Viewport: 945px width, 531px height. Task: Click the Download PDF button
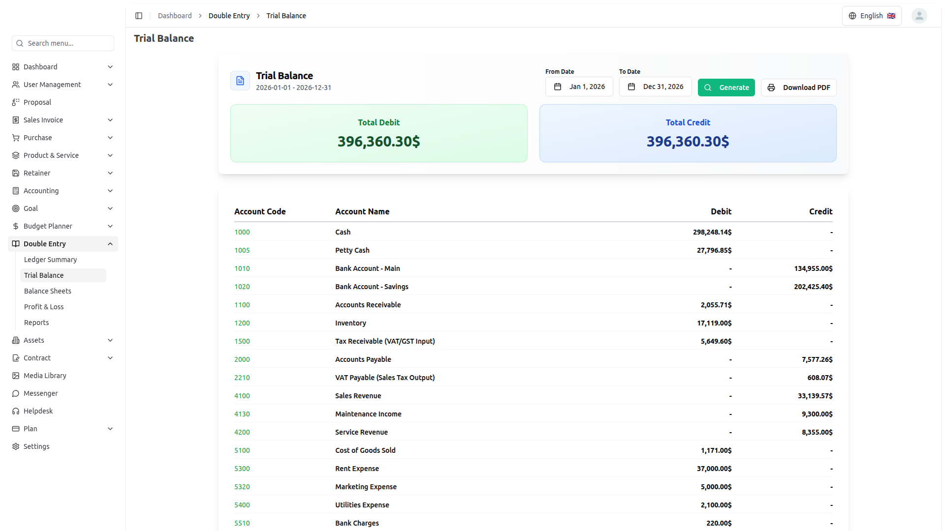click(798, 88)
